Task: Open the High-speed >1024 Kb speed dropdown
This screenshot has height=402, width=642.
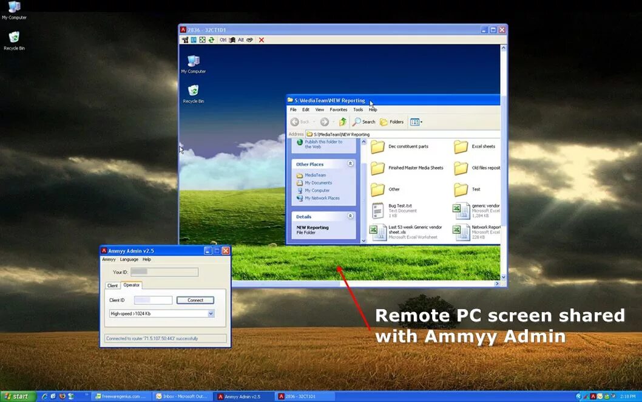Action: pyautogui.click(x=162, y=313)
